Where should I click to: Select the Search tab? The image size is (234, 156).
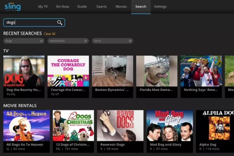click(141, 6)
